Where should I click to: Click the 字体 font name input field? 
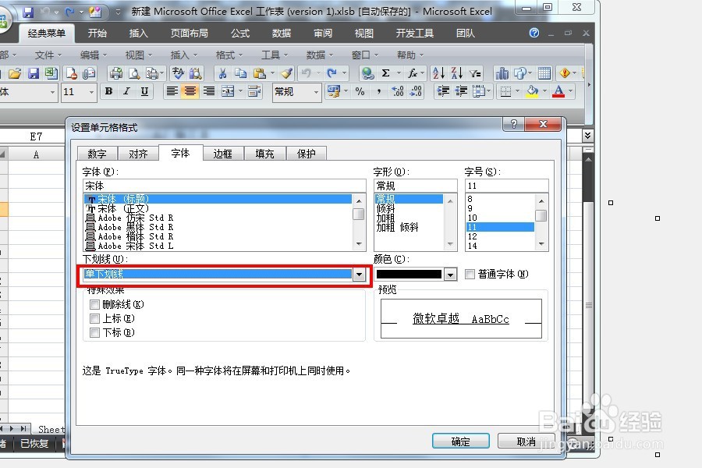click(x=225, y=186)
